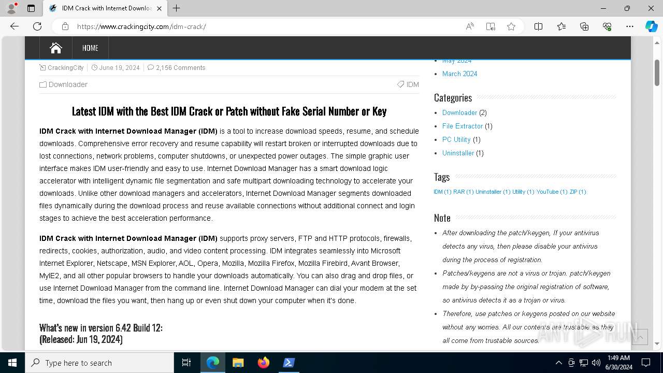Open the Favorites list icon

point(561,26)
